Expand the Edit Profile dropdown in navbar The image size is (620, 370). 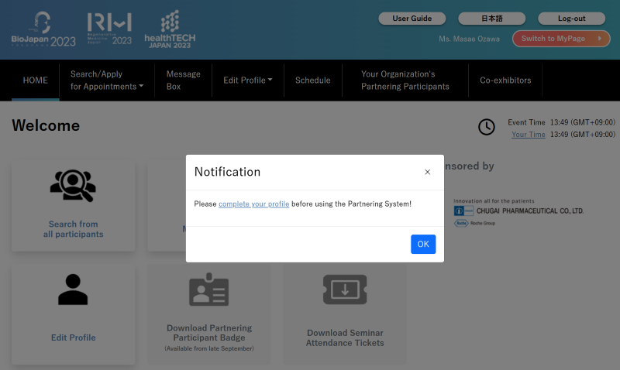(x=248, y=81)
